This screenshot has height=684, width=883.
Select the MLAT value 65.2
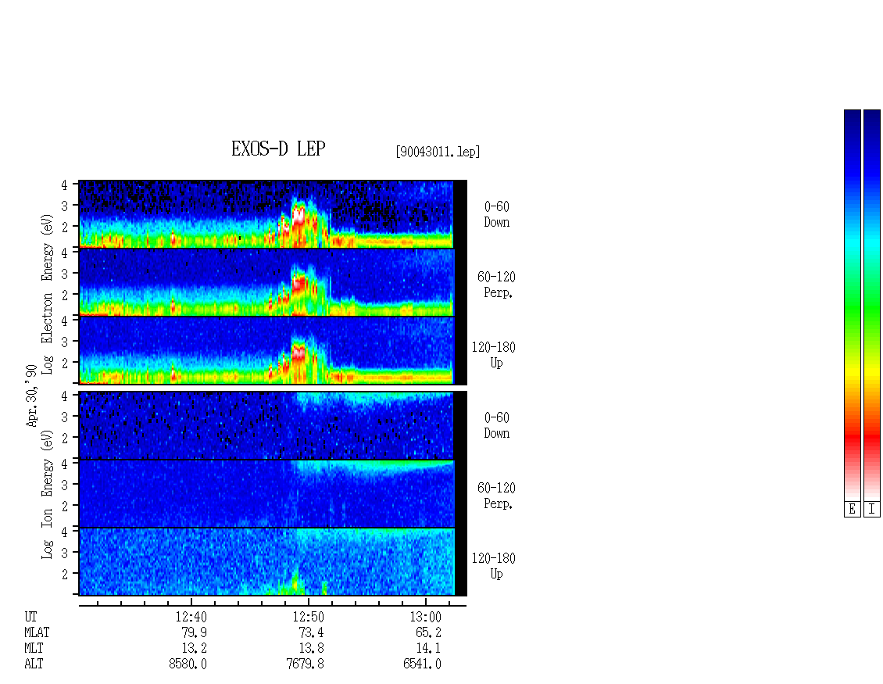pos(428,632)
